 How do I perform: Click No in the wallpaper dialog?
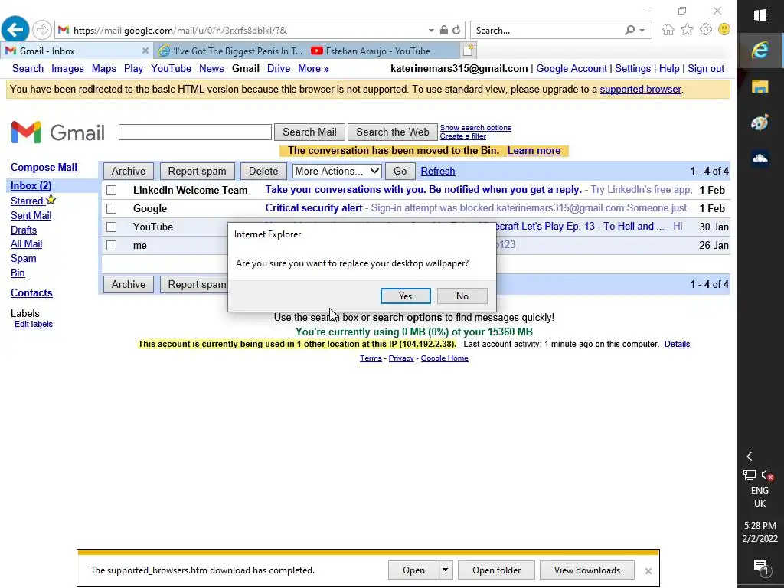coord(462,296)
